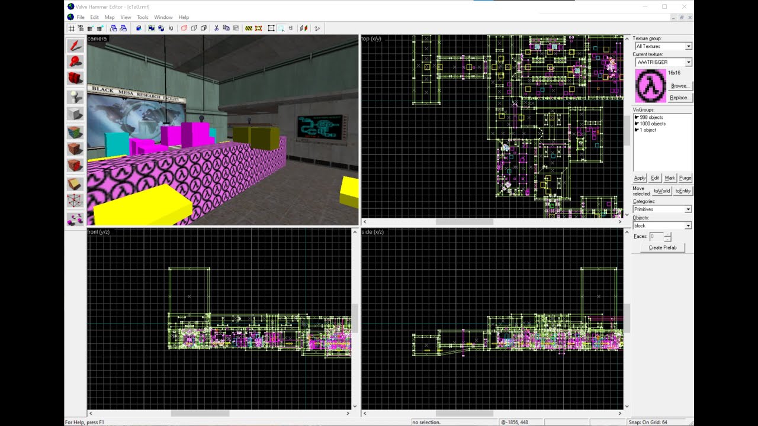758x426 pixels.
Task: Toggle auto selection mode
Action: [281, 28]
